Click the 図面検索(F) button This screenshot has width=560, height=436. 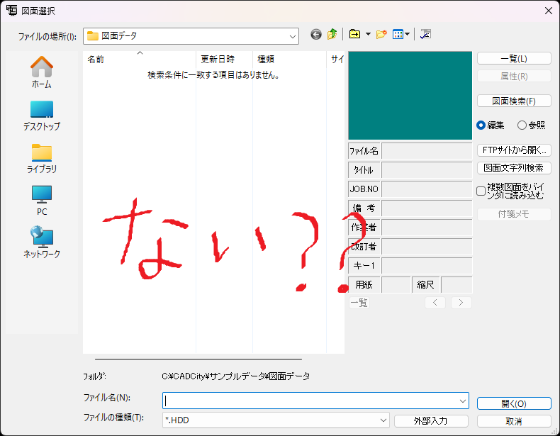514,101
